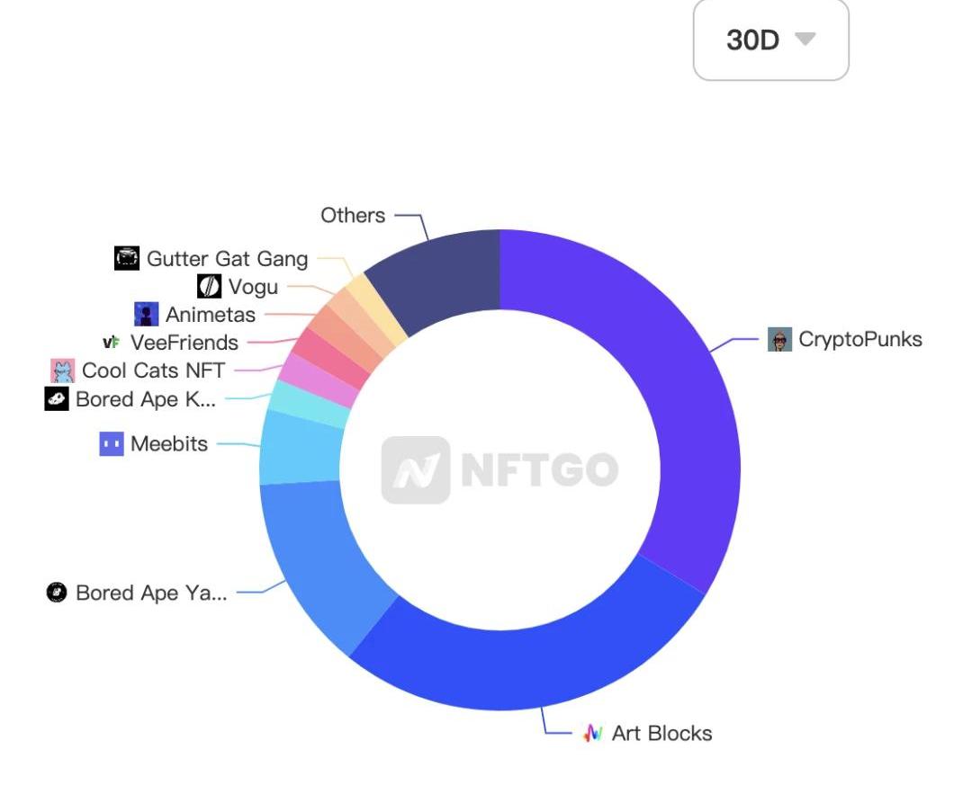Click the arrow beside 30D
The height and width of the screenshot is (785, 972).
coord(805,40)
